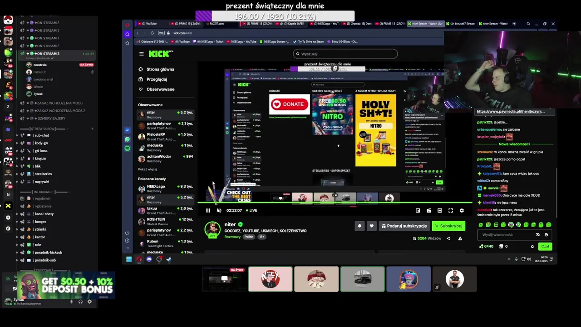Click the Wyszukaj search box on Kick
581x327 pixels.
click(345, 54)
